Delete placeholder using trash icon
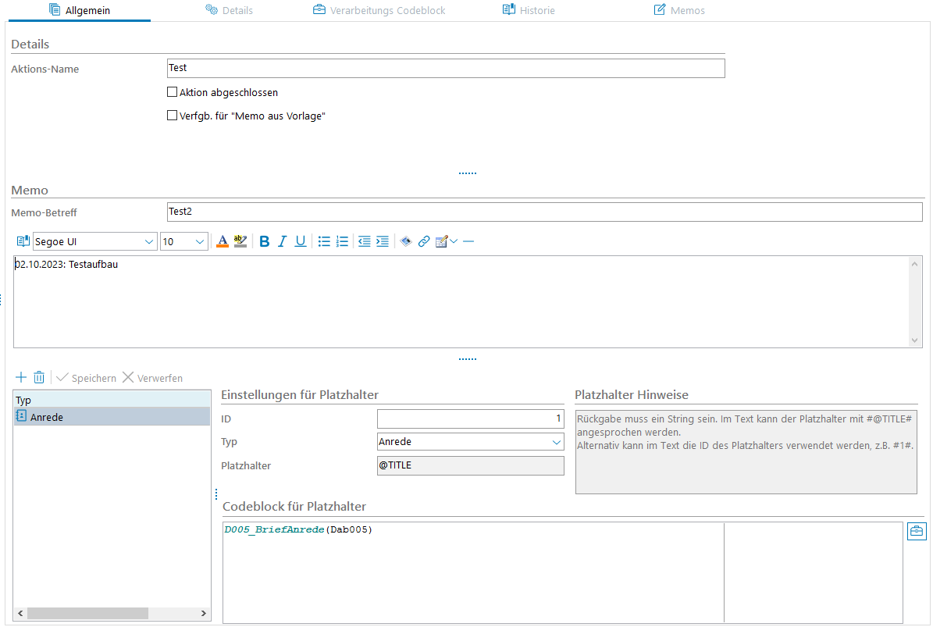Screen dimensions: 933x627 [39, 378]
